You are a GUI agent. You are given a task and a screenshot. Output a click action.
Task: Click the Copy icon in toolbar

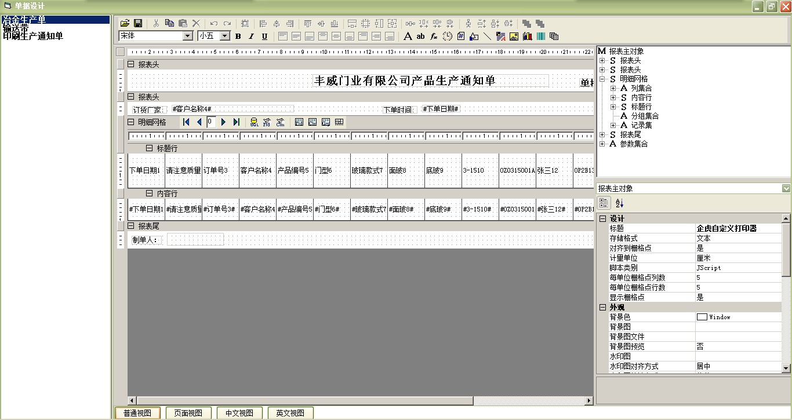pyautogui.click(x=169, y=23)
